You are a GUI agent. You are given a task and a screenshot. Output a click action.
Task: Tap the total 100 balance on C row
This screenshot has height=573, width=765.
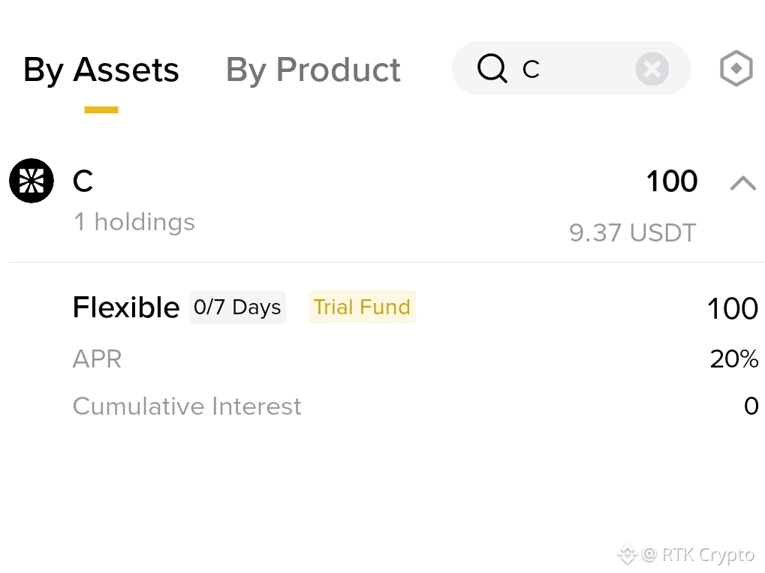(x=671, y=181)
